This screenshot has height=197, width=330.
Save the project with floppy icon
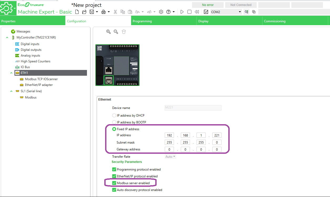coord(92,12)
